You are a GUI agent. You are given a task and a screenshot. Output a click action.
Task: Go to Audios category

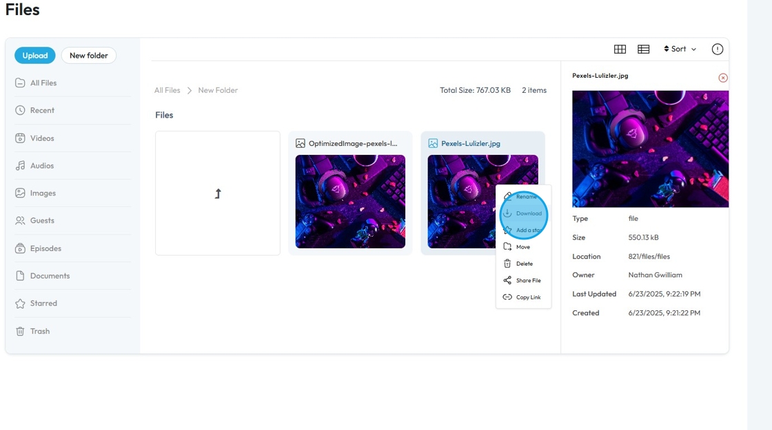point(42,166)
